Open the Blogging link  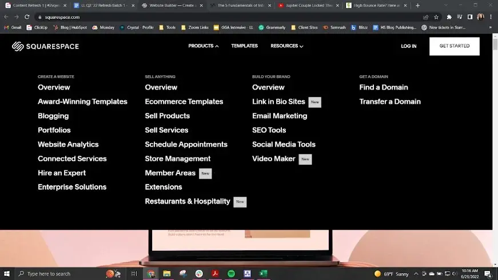coord(53,116)
